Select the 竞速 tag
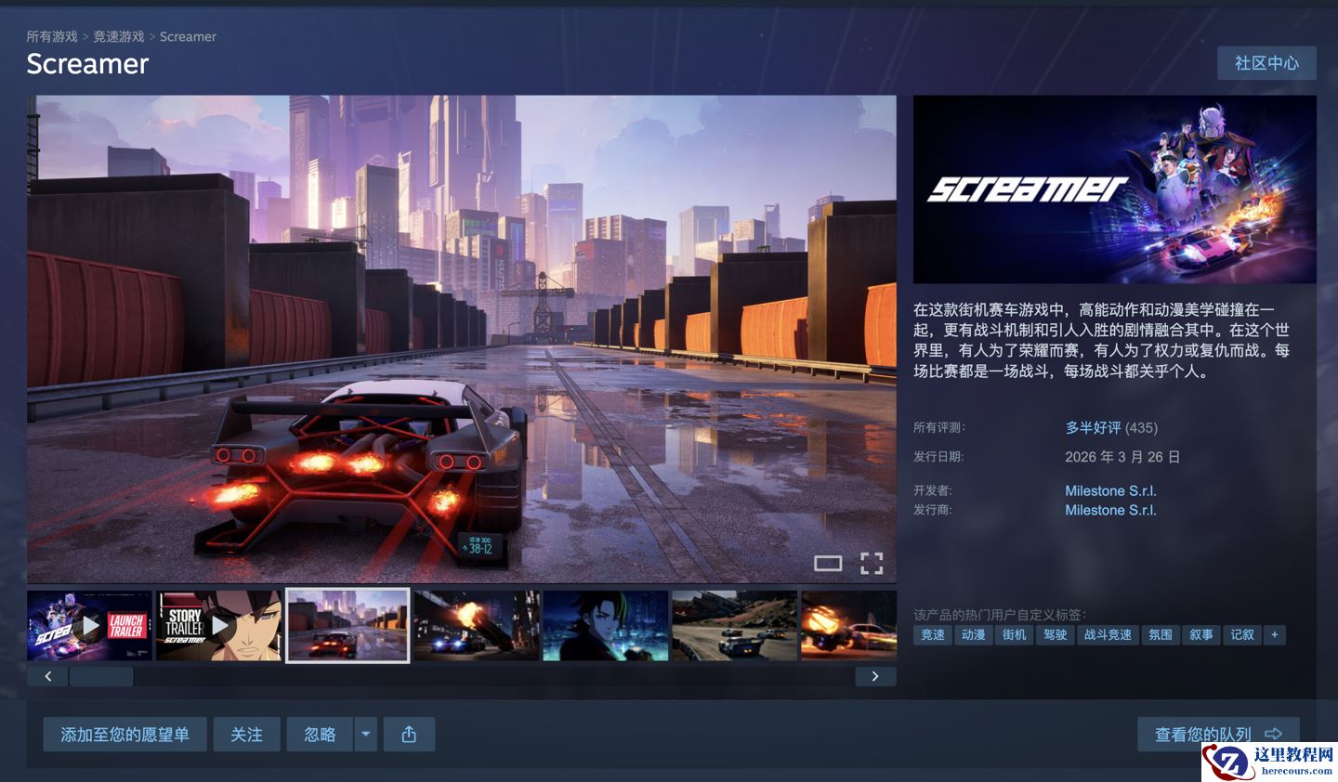1338x782 pixels. coord(933,635)
